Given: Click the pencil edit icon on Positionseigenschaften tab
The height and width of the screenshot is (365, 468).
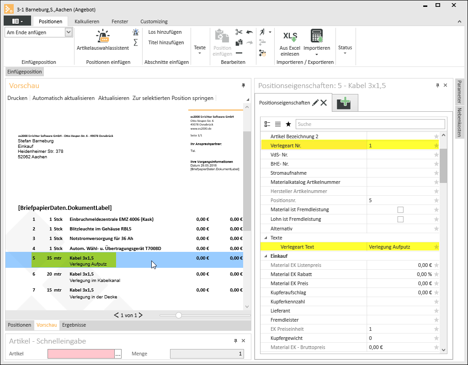Looking at the screenshot, I should tap(315, 103).
